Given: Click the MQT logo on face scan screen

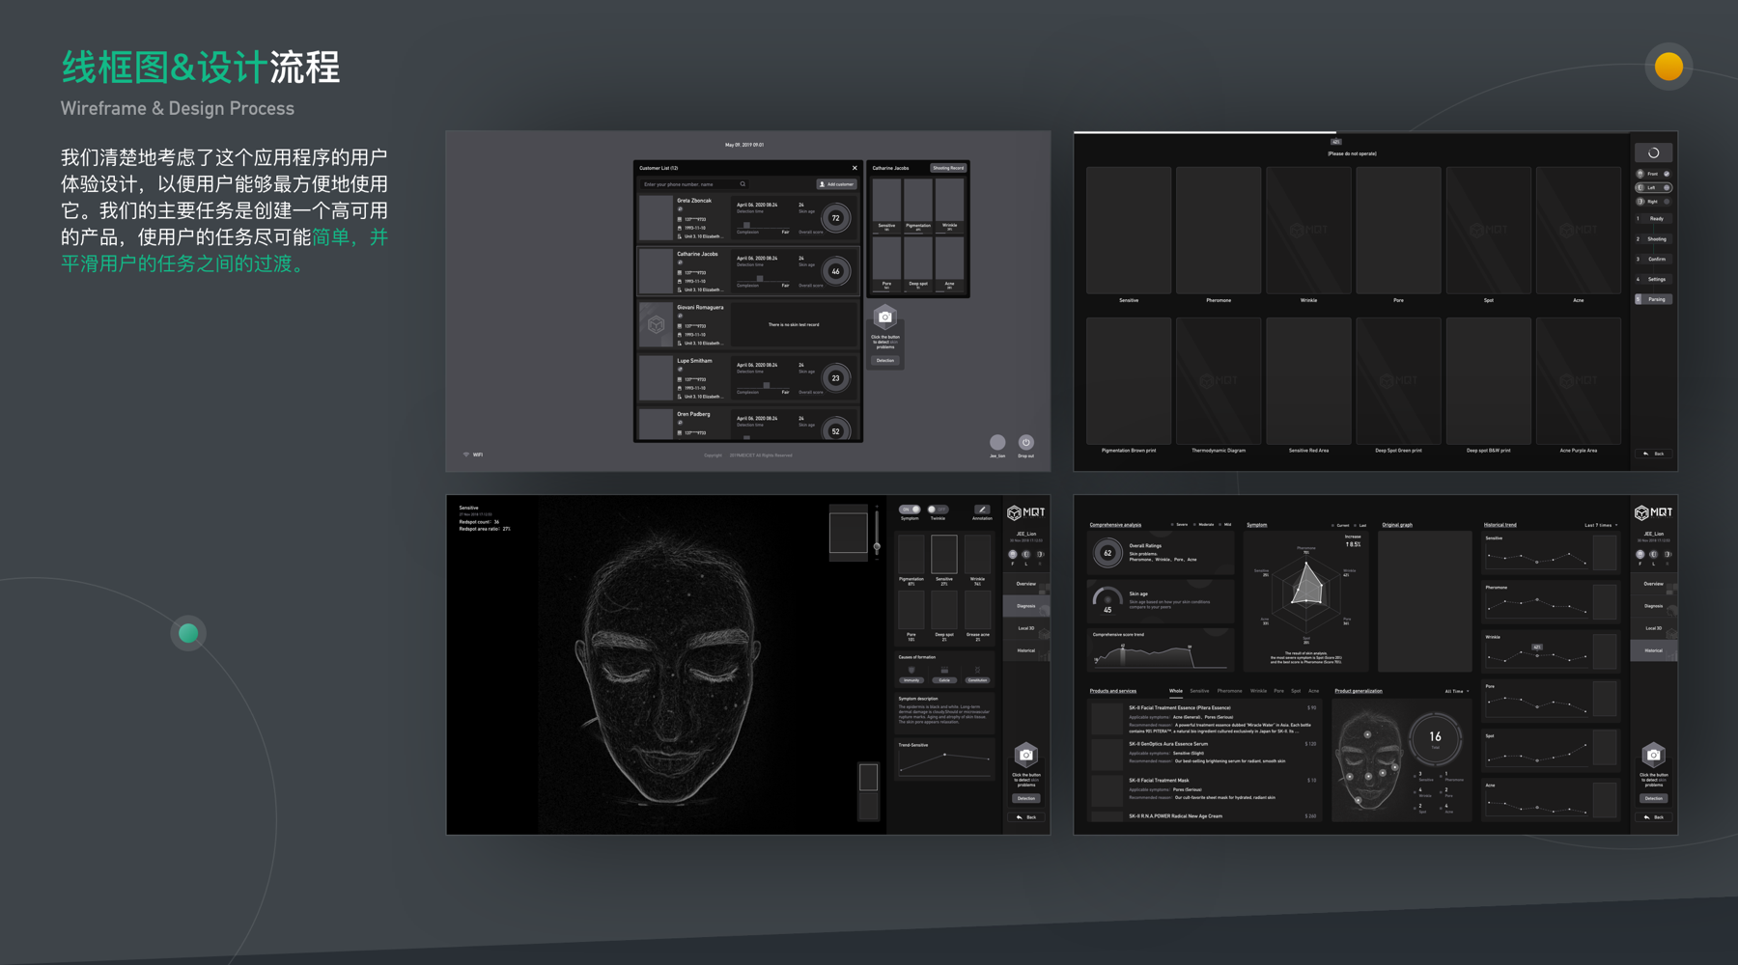Looking at the screenshot, I should [1026, 512].
